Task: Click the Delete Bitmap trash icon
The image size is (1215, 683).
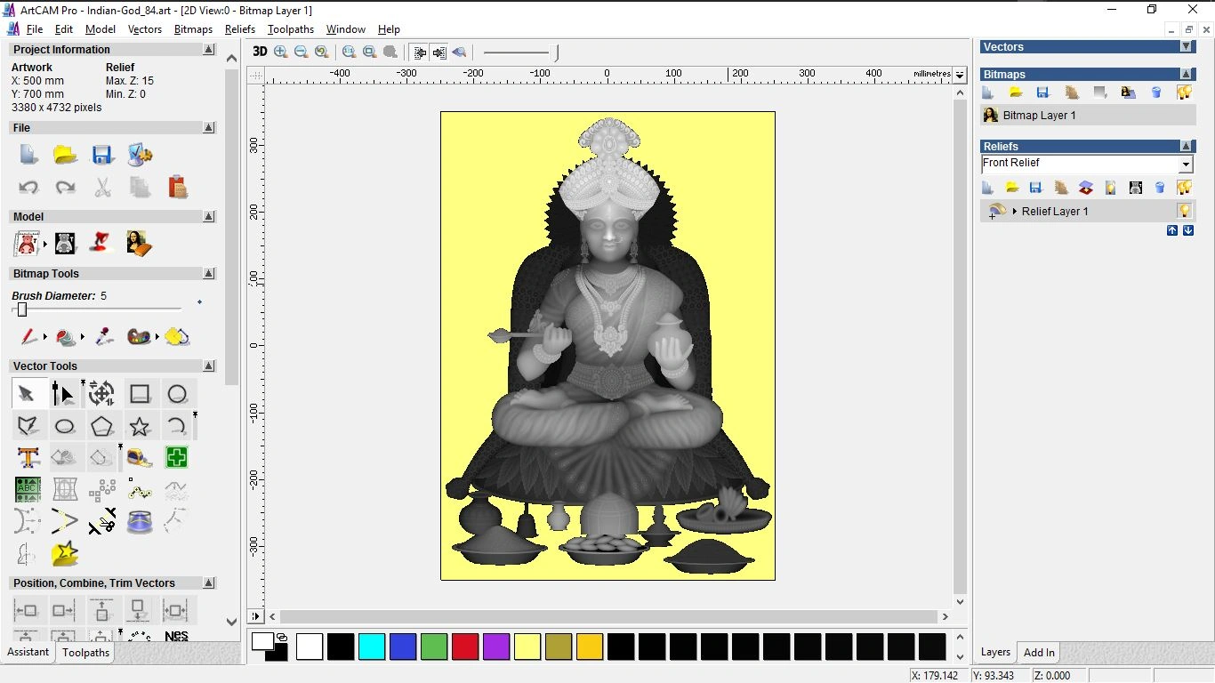Action: tap(1156, 92)
